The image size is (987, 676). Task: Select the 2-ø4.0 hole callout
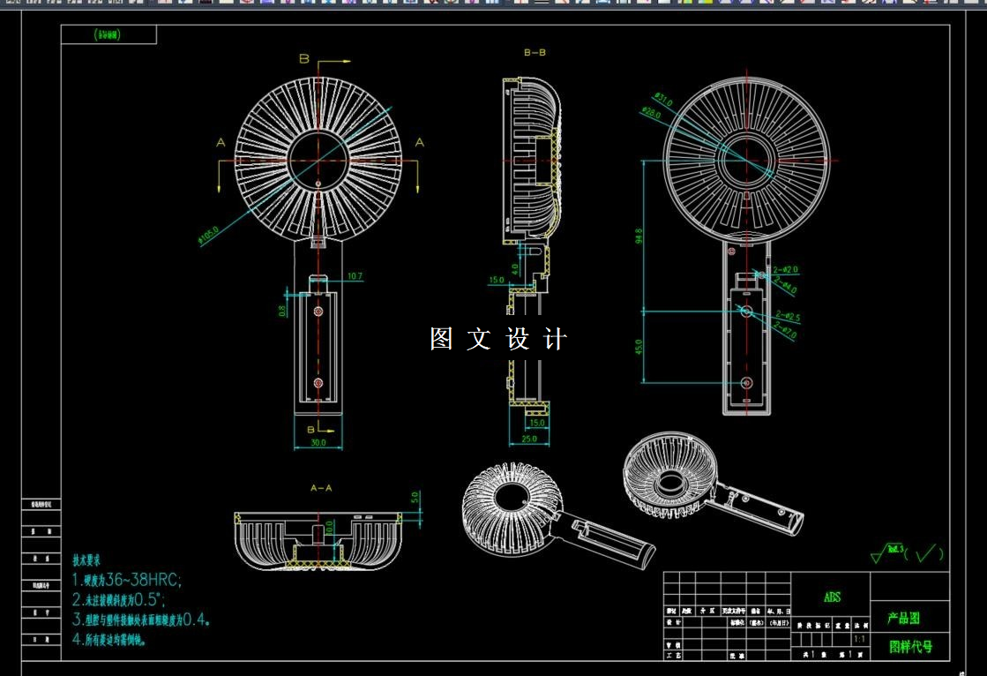[x=785, y=286]
